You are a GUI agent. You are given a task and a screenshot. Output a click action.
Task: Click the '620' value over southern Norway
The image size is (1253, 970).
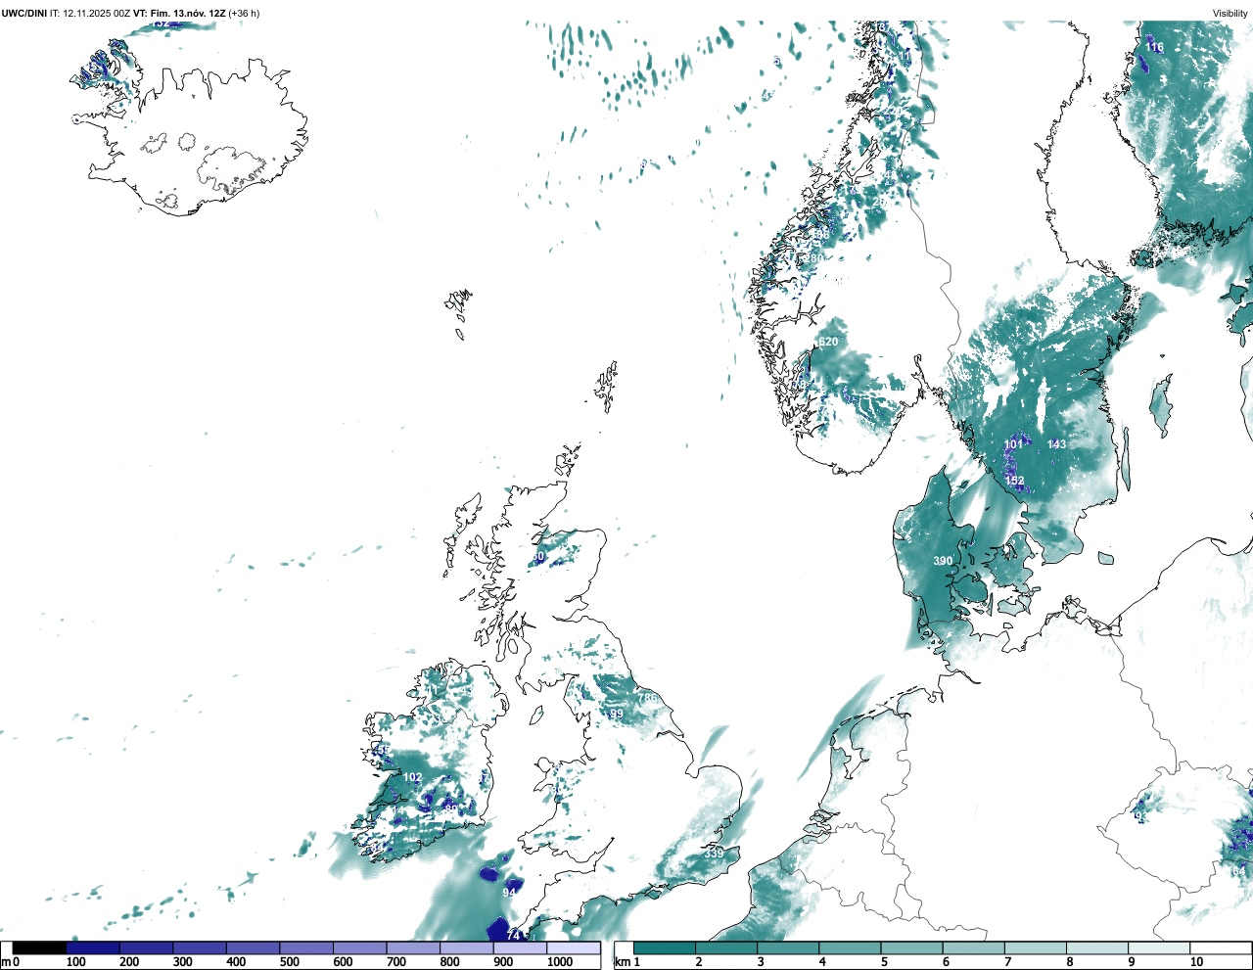(828, 342)
